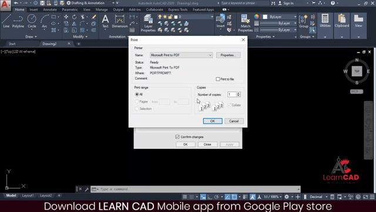The width and height of the screenshot is (376, 212).
Task: Switch to the Output ribbon tab
Action: [118, 9]
